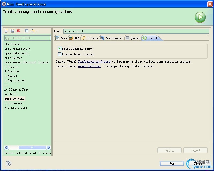Disable the Enable JRebel agent checkbox
The width and height of the screenshot is (214, 171).
tap(59, 49)
